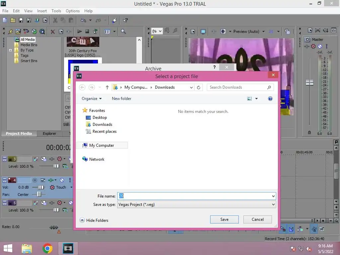
Task: Toggle Mute on video track 5
Action: 71,203
